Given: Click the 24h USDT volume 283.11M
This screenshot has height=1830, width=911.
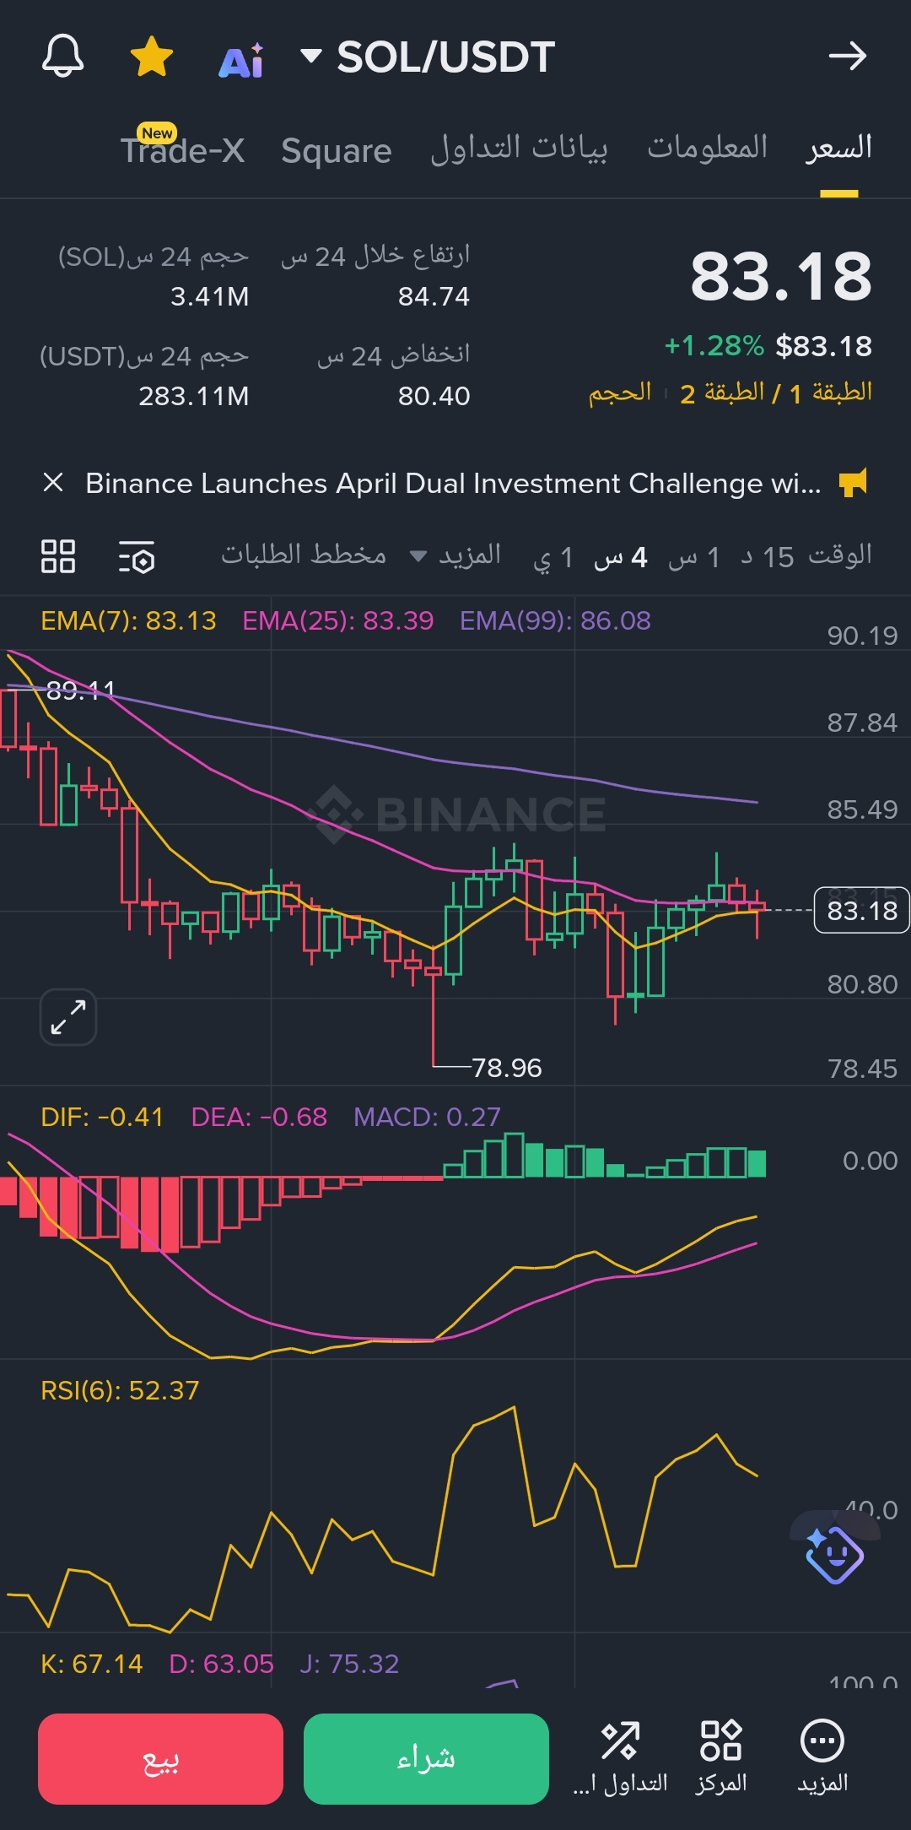Looking at the screenshot, I should [x=194, y=397].
